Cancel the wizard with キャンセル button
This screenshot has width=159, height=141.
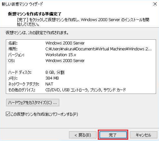tap(143, 135)
